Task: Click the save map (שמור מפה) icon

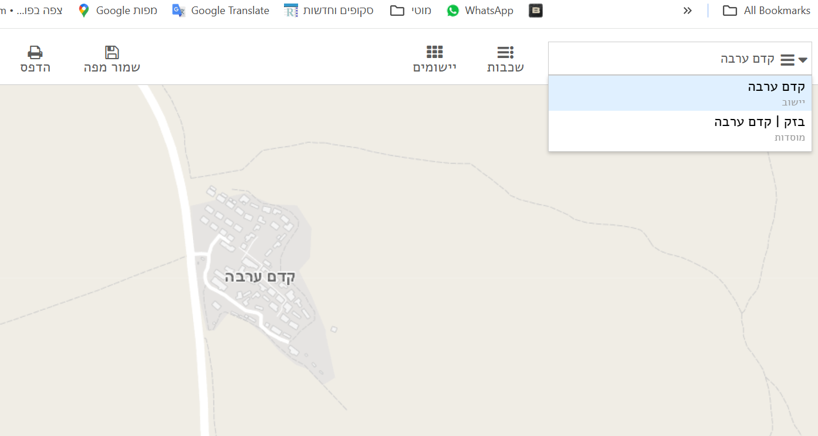Action: coord(111,53)
